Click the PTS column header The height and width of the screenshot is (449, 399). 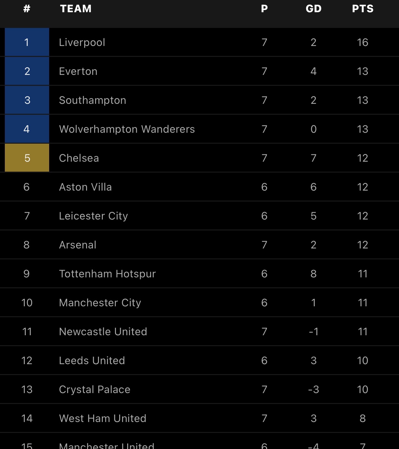(x=363, y=9)
